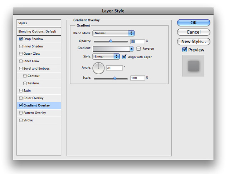Viewport: 229px width, 174px height.
Task: Click the Scale slider handle
Action: coord(115,78)
